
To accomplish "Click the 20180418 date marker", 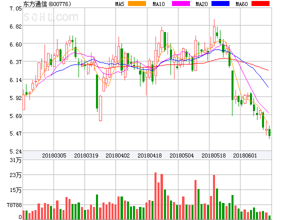I will tap(149, 155).
